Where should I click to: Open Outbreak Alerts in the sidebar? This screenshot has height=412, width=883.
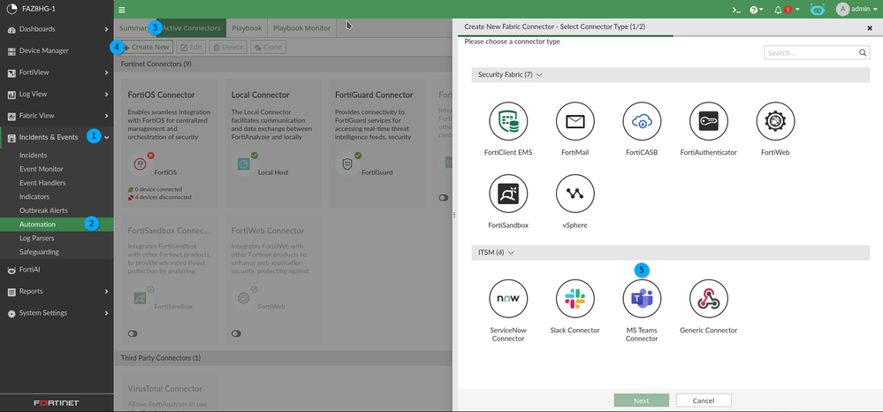pos(43,210)
